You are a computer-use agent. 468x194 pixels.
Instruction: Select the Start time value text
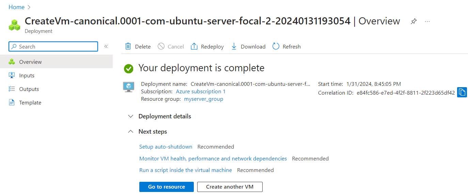(374, 84)
